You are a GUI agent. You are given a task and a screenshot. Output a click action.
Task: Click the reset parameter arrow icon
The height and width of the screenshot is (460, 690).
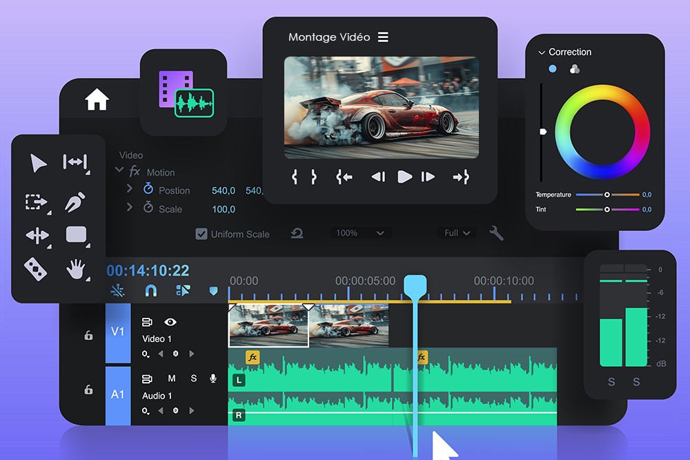pyautogui.click(x=297, y=233)
